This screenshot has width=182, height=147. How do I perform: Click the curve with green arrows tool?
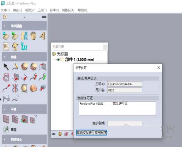[43, 77]
